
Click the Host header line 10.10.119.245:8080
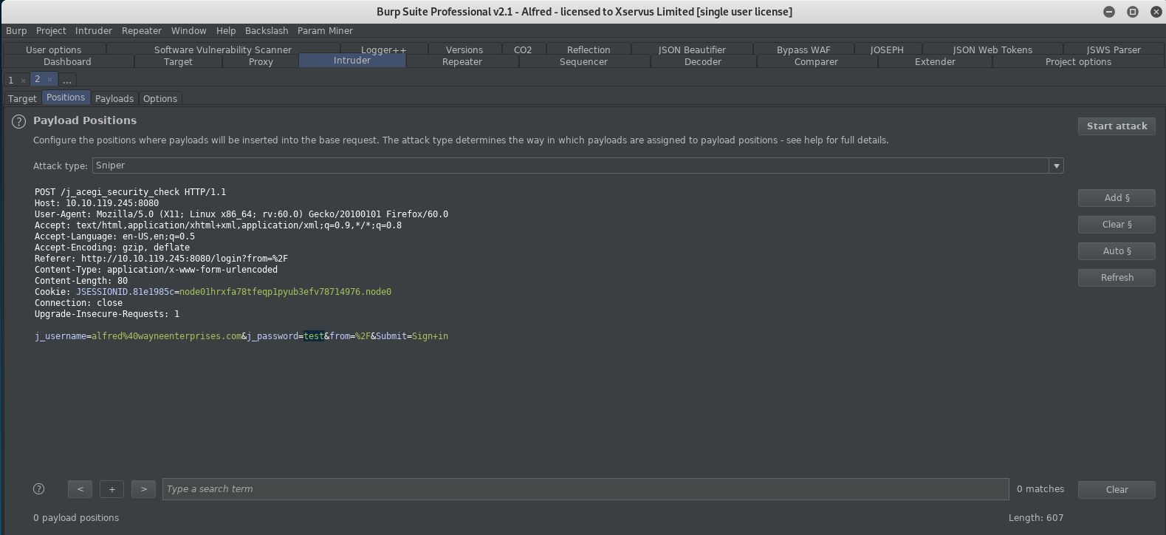(97, 203)
